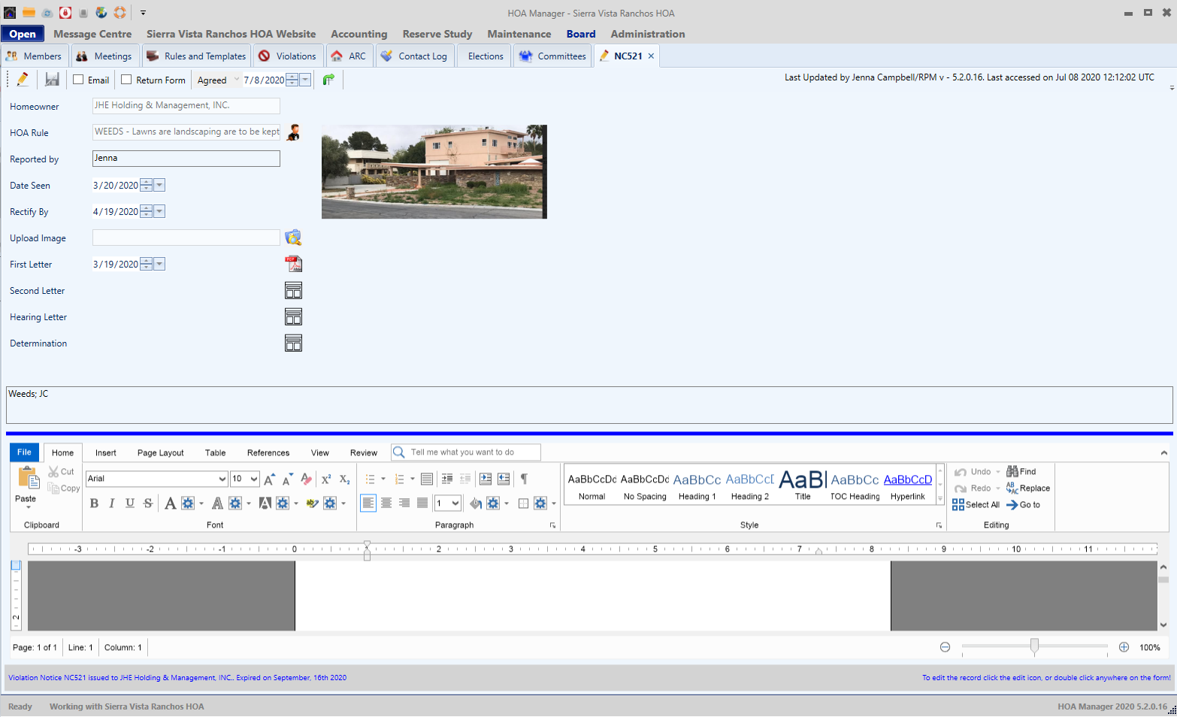Click the zoom slider handle
This screenshot has width=1177, height=717.
[x=1034, y=646]
